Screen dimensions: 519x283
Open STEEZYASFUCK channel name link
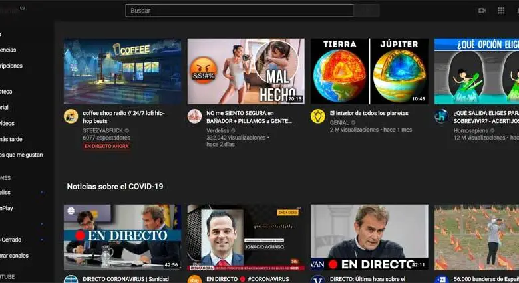tap(103, 130)
